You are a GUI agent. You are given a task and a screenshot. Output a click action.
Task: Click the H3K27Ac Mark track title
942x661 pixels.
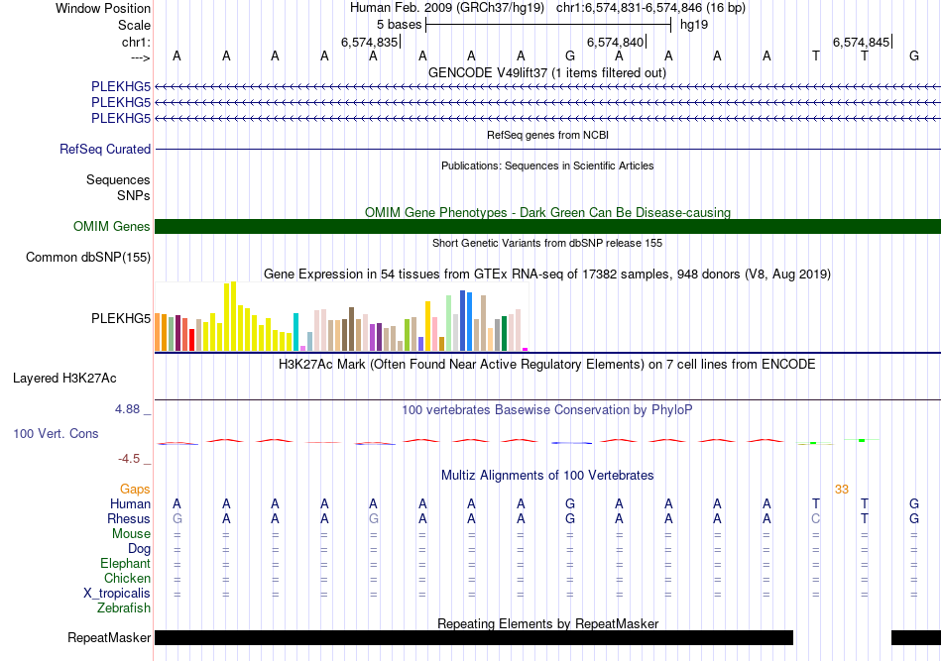click(x=547, y=365)
